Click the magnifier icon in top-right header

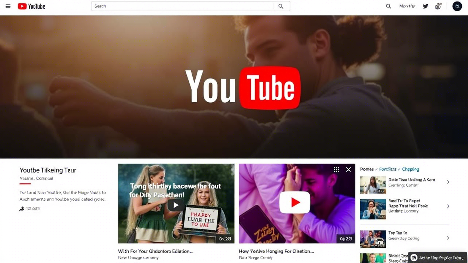[388, 6]
